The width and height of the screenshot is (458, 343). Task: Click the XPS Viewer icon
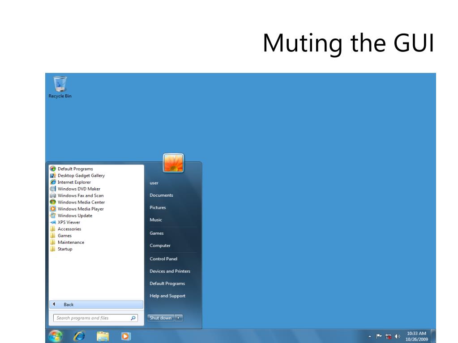click(53, 222)
